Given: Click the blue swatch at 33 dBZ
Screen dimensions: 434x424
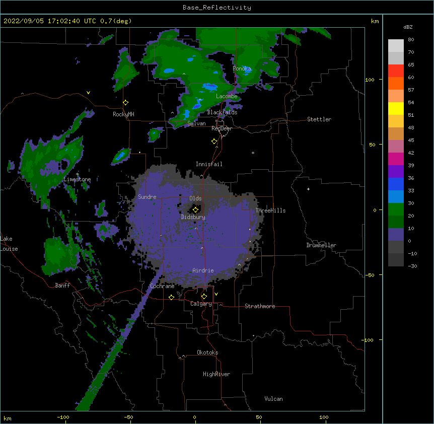Looking at the screenshot, I should [396, 184].
